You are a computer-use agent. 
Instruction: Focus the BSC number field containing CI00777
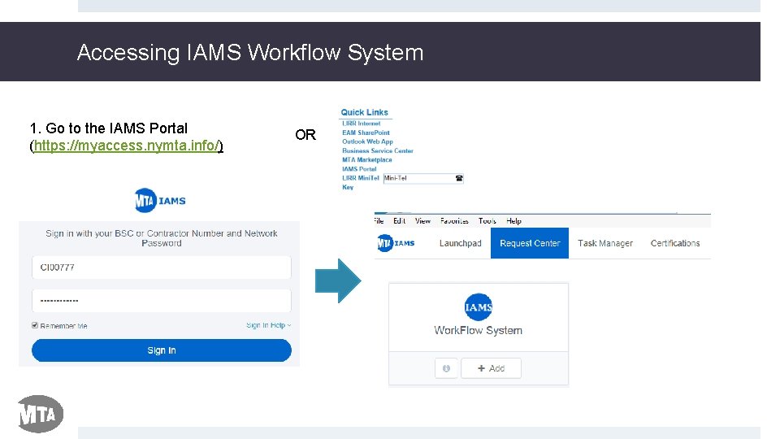click(161, 267)
